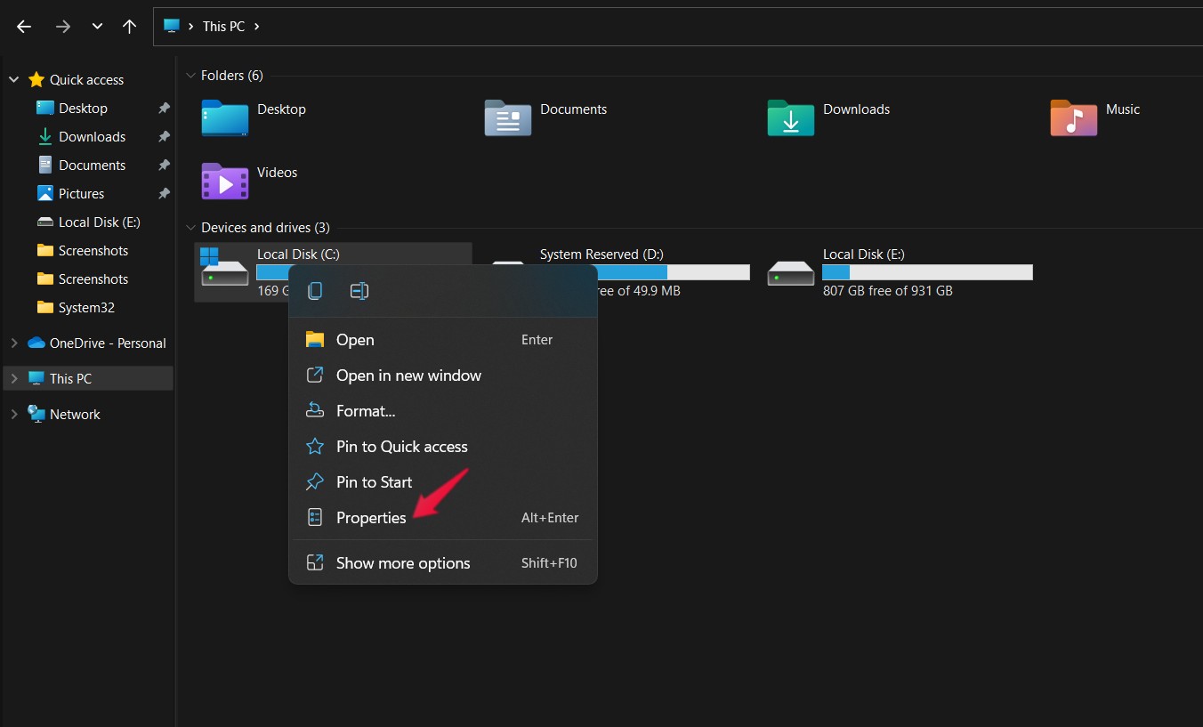
Task: Click the Rename icon in context menu
Action: tap(359, 291)
